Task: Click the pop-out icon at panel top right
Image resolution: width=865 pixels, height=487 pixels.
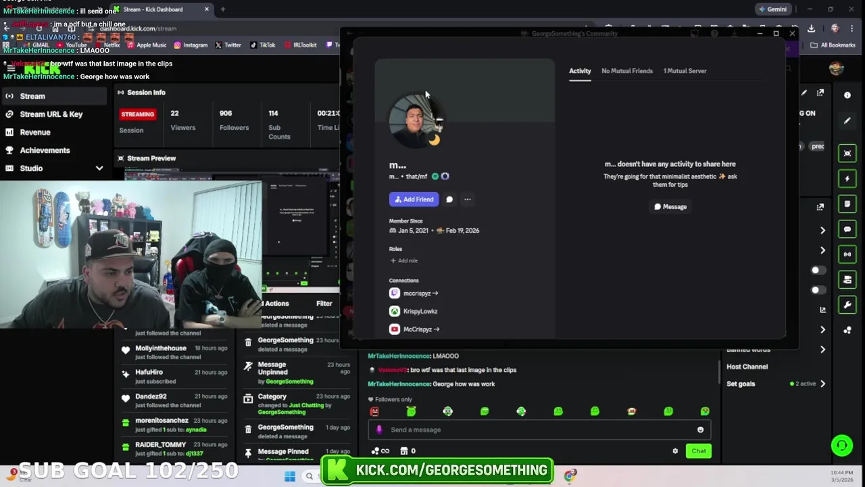Action: pyautogui.click(x=820, y=93)
